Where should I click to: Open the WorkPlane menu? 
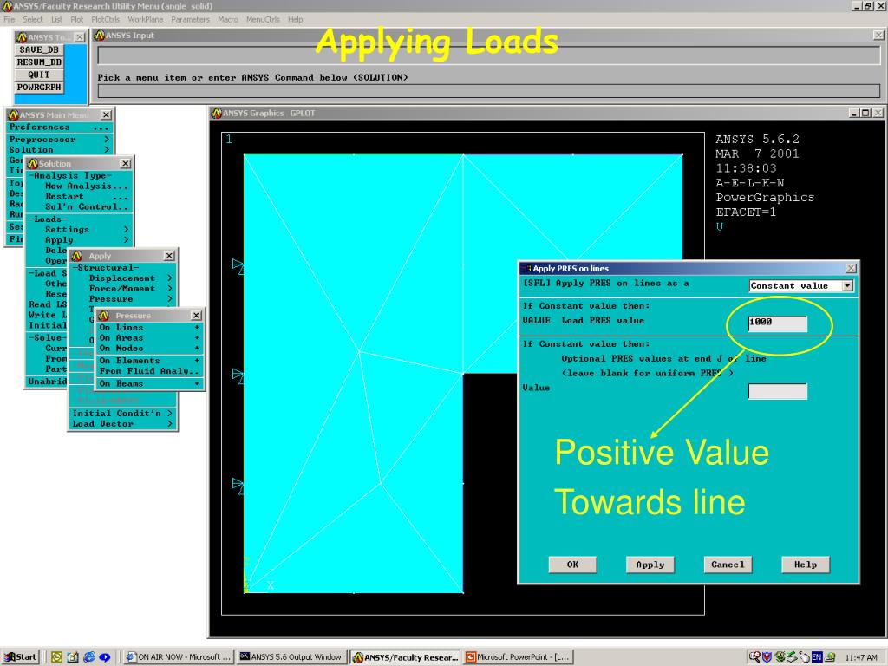pyautogui.click(x=146, y=19)
